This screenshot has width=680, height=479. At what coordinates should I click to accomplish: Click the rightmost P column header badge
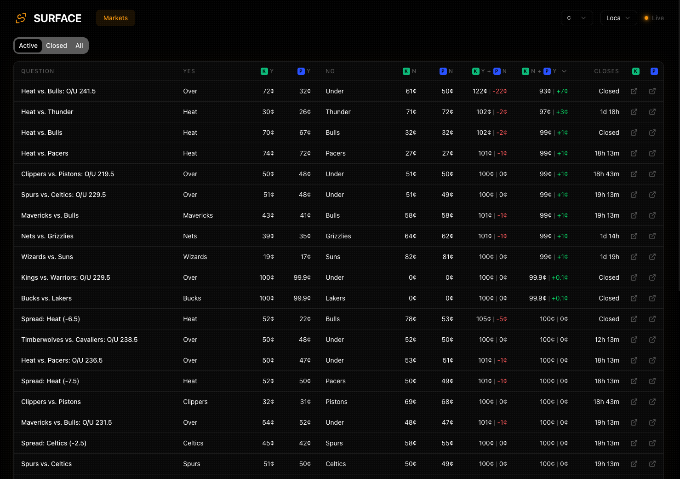(654, 71)
